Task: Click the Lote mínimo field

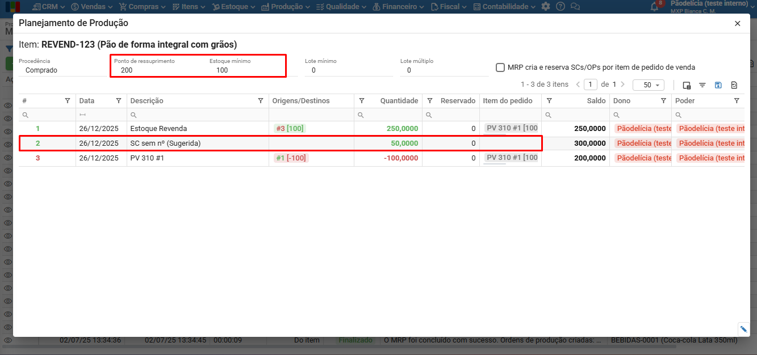Action: tap(349, 70)
